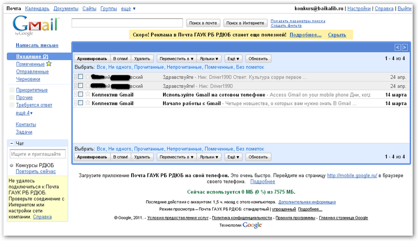Click the mail search input field
Screen dimensions: 418x241
click(127, 22)
